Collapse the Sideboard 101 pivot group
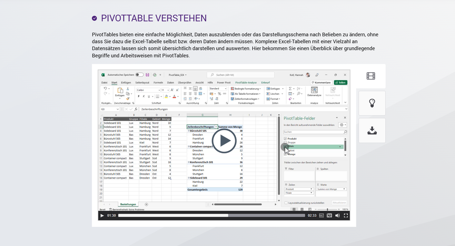 tap(188, 178)
